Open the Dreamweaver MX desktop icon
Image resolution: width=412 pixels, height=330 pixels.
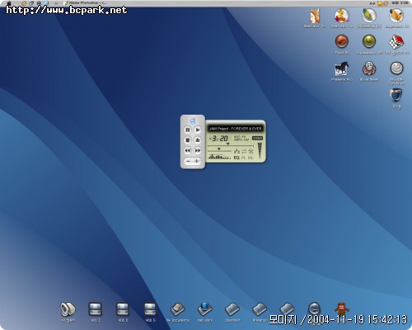pos(369,45)
